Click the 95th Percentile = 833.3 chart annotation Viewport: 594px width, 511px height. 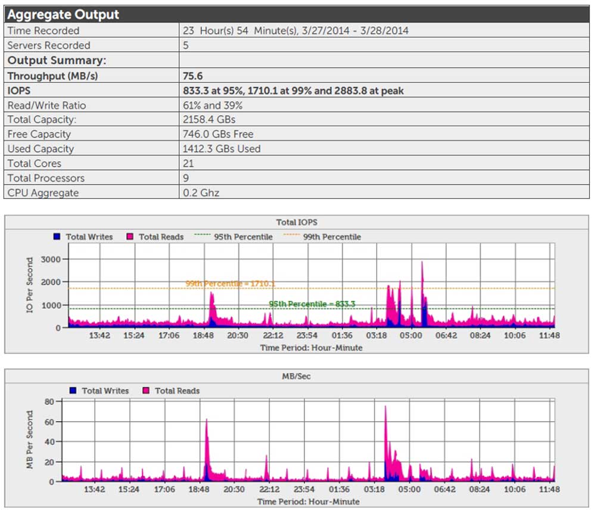[x=312, y=304]
